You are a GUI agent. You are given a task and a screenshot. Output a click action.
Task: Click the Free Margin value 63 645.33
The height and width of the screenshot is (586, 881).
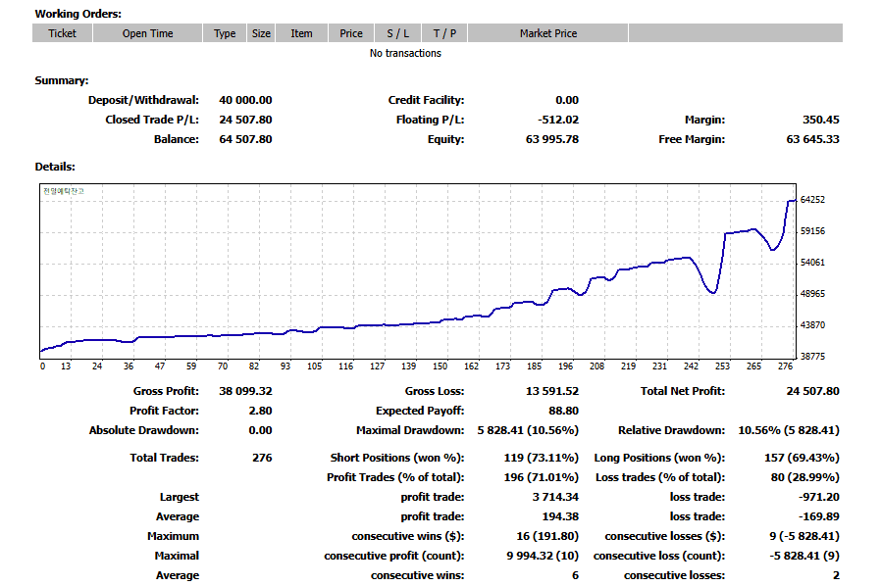point(812,139)
